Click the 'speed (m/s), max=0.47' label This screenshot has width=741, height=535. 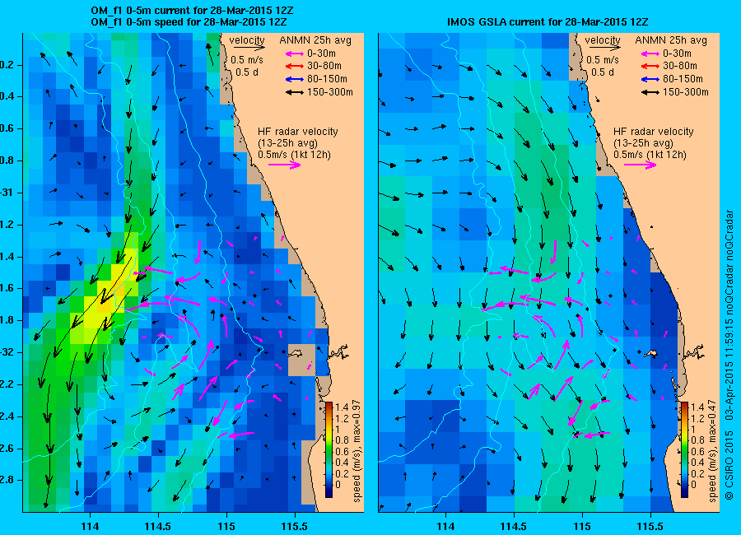[x=711, y=451]
